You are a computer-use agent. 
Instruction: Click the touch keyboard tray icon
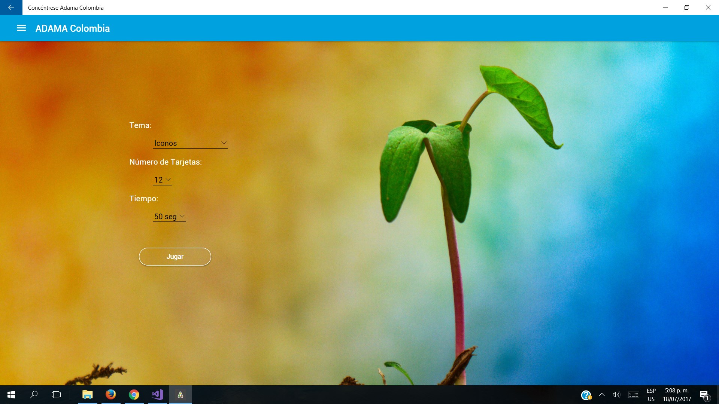tap(634, 395)
